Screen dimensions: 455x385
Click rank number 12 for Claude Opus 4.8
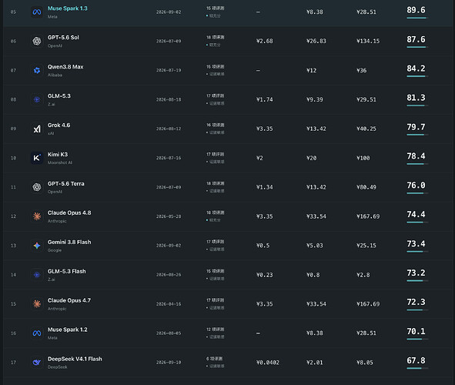pos(13,216)
